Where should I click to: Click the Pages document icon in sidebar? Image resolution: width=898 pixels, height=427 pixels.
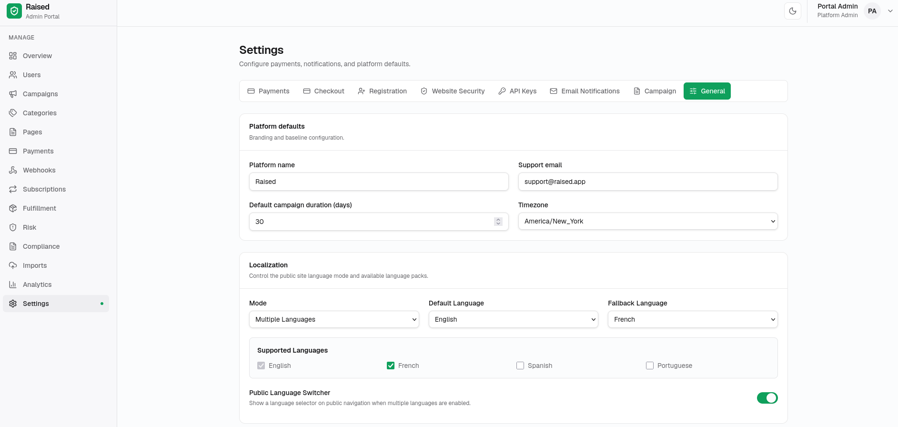point(13,132)
